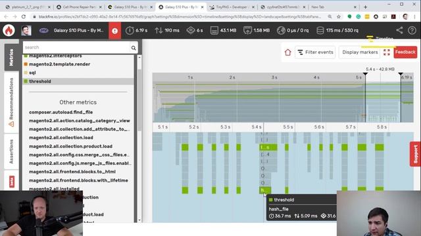Open the Feedback button
The height and width of the screenshot is (236, 421).
(405, 52)
